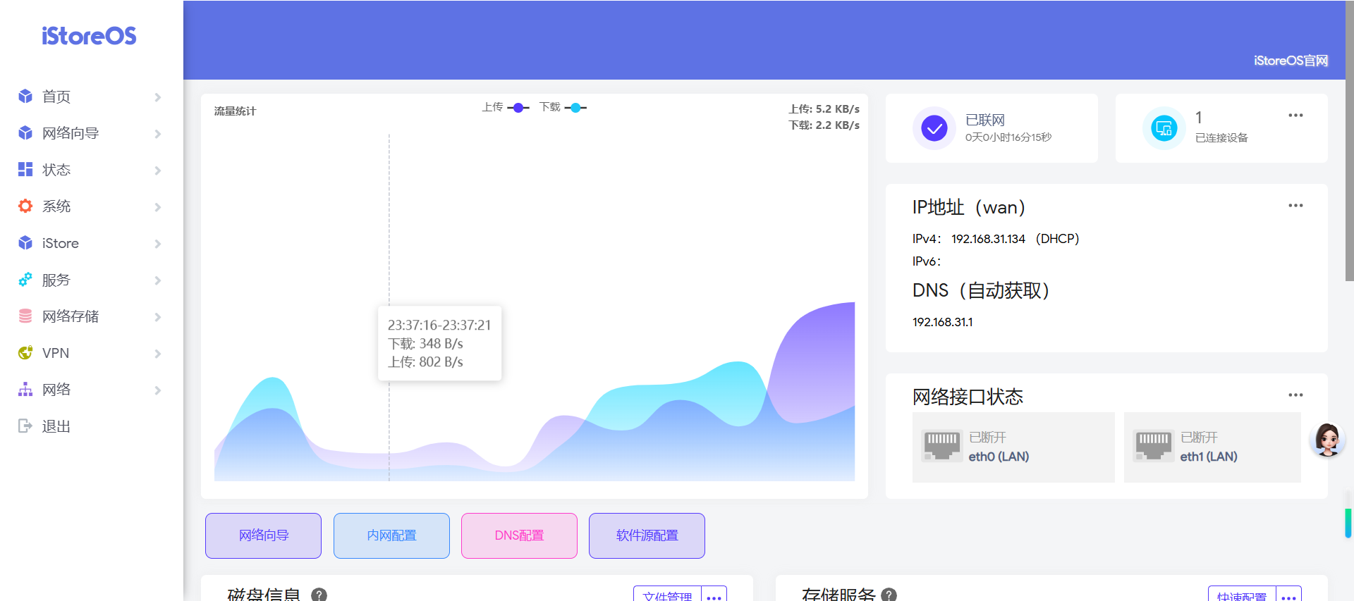Click the internet connected checkmark icon
Image resolution: width=1354 pixels, height=601 pixels.
pos(934,128)
